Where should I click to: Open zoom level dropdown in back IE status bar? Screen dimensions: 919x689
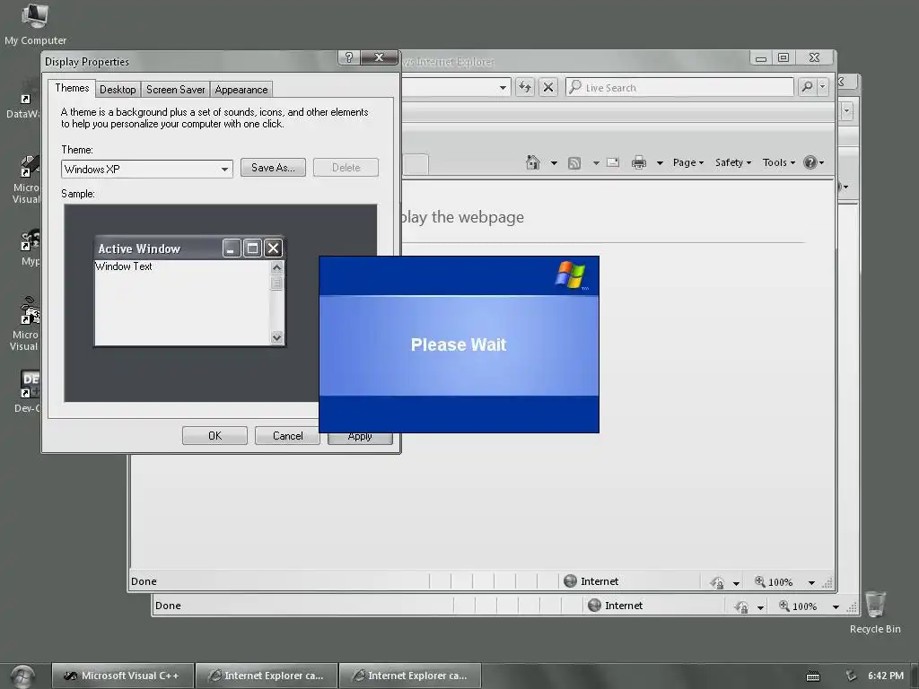coord(836,607)
